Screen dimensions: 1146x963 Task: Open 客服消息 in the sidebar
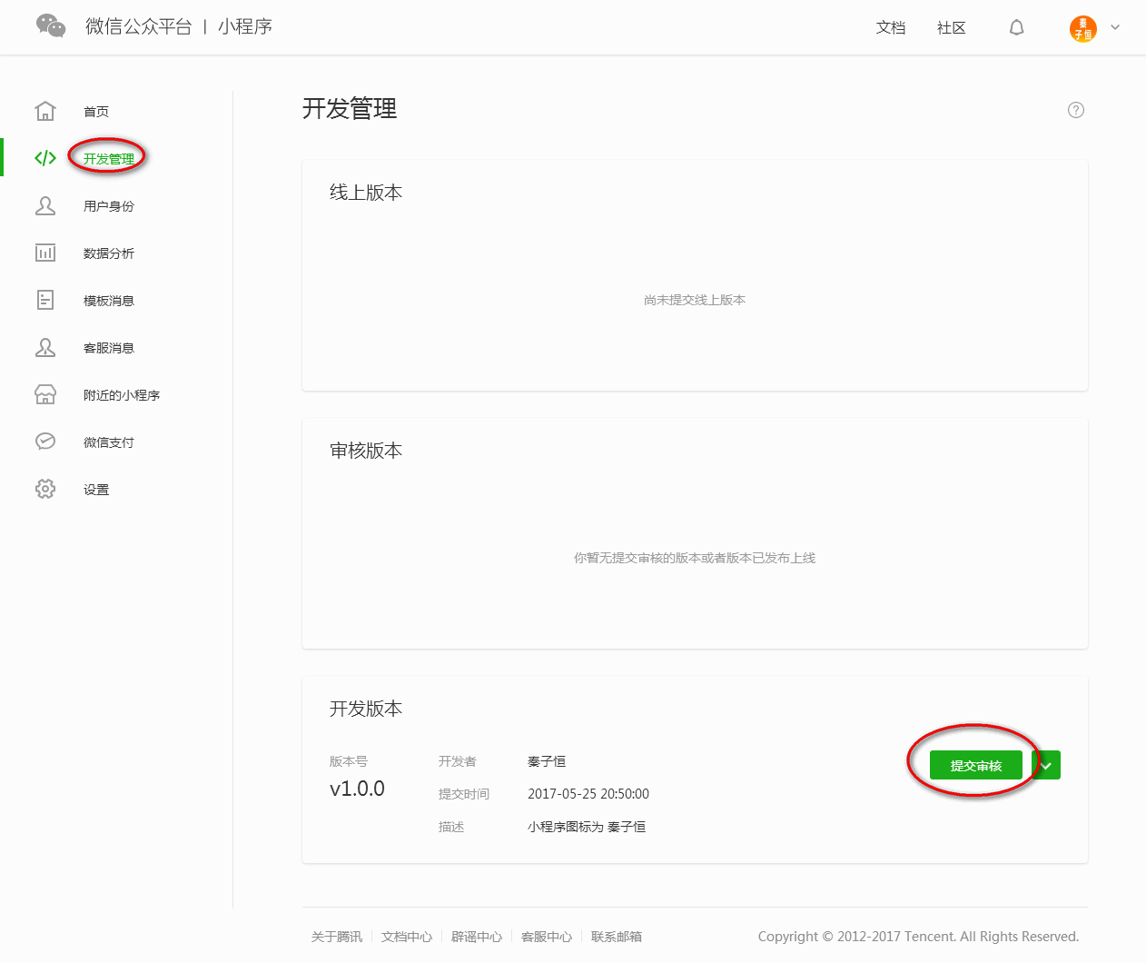tap(109, 348)
